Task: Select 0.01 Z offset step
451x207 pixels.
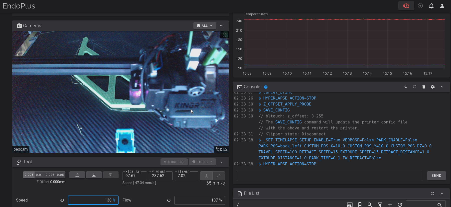Action: coord(39,175)
